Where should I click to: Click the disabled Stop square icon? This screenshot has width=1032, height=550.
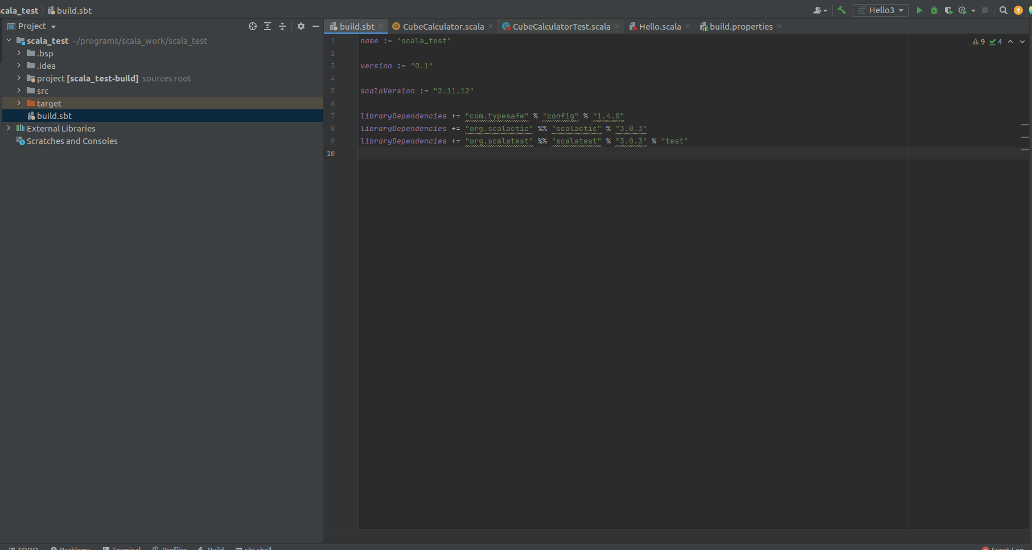click(x=985, y=10)
